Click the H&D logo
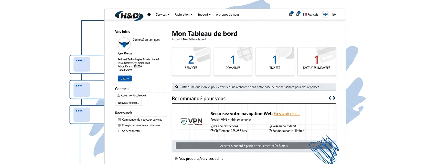The image size is (427, 164). pyautogui.click(x=129, y=16)
